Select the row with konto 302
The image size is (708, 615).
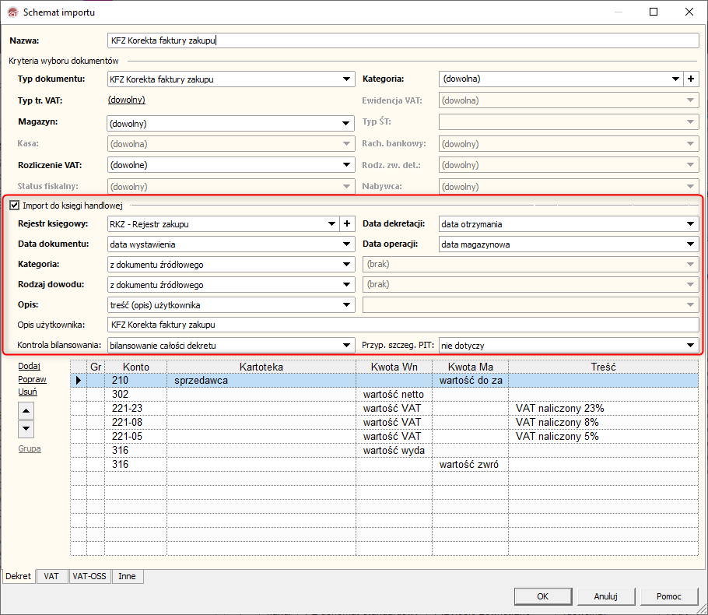384,395
